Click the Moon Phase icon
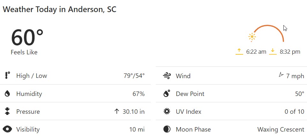Screen dimensions: 307x136 click(x=167, y=129)
